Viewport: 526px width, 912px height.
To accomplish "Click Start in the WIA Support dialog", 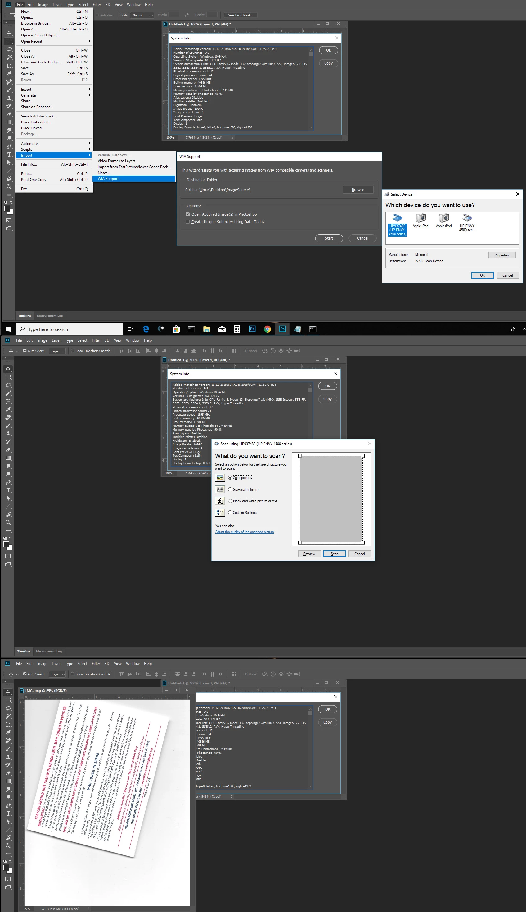I will (329, 238).
